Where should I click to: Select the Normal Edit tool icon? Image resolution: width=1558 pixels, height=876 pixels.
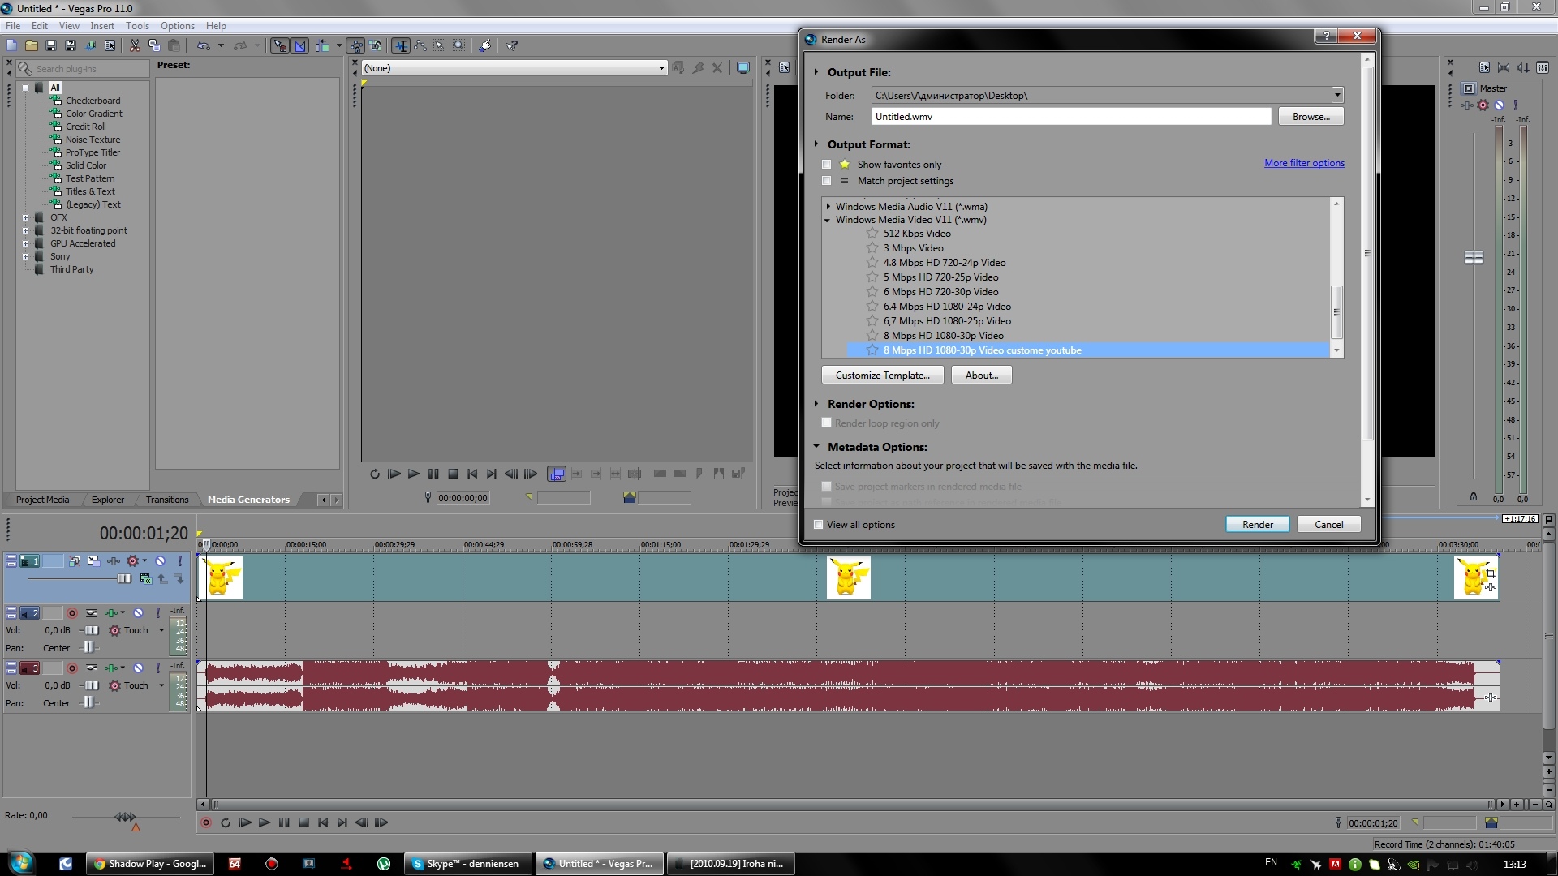click(401, 46)
